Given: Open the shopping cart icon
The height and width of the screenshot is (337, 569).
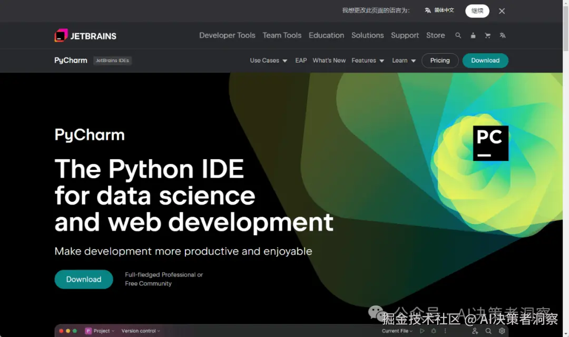Looking at the screenshot, I should [488, 35].
